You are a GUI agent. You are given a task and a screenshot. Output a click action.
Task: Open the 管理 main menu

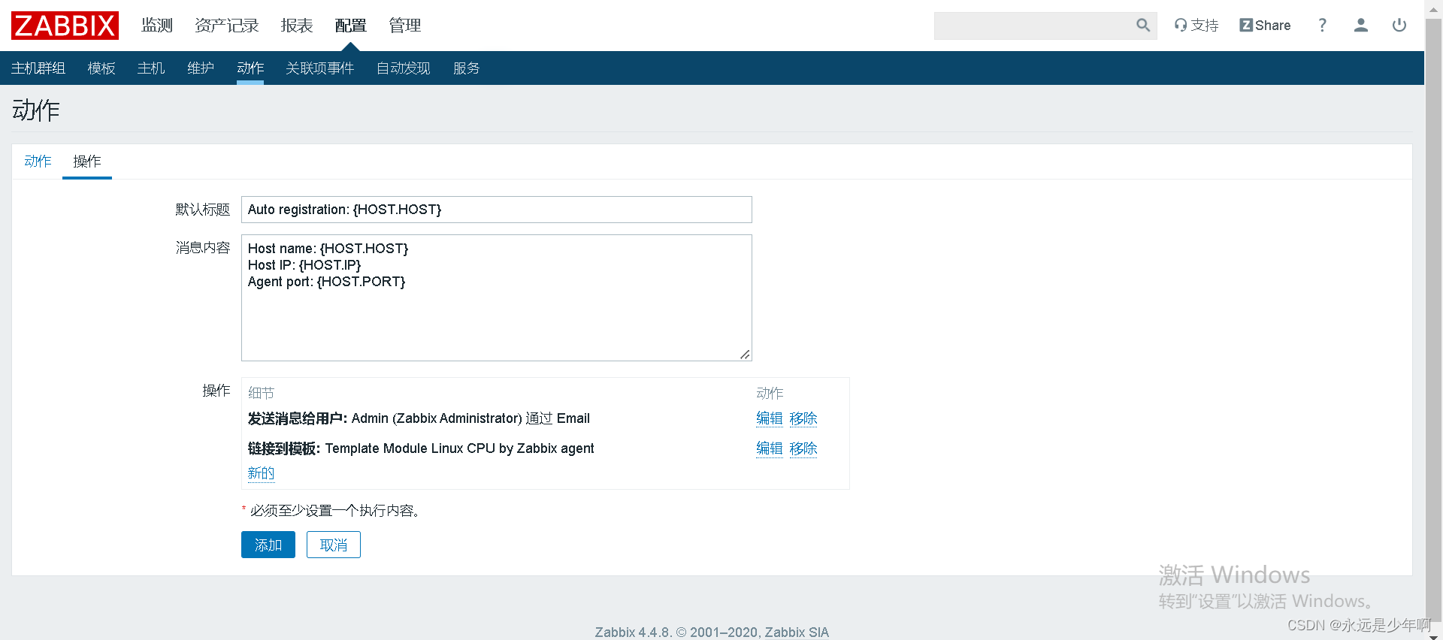point(404,26)
